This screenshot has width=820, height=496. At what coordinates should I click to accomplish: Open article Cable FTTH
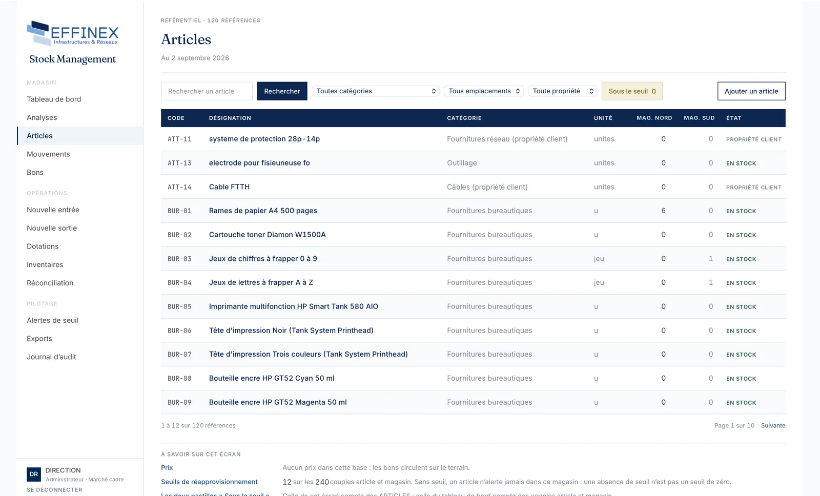tap(229, 187)
